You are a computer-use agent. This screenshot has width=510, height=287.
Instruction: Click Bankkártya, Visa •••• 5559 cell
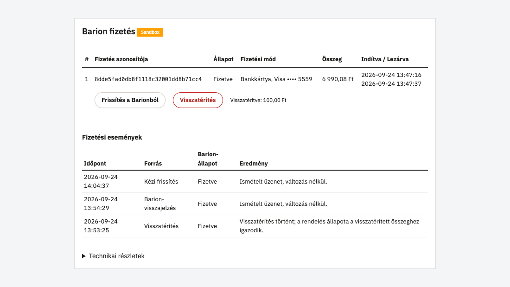coord(276,79)
